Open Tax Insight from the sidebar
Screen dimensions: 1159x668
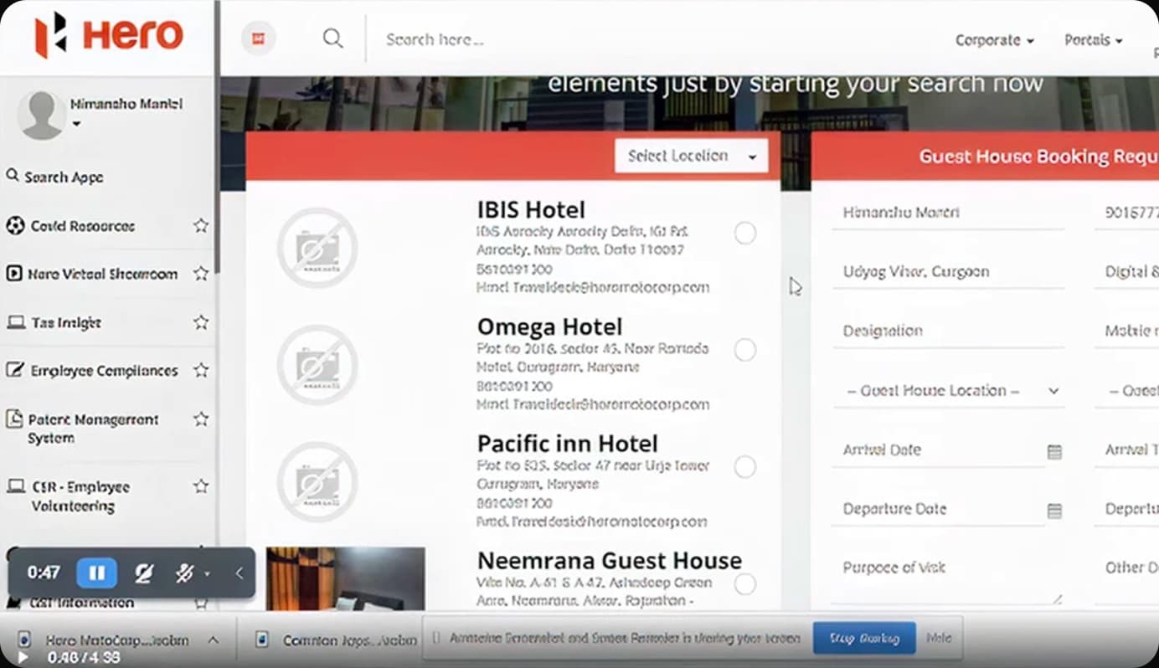pyautogui.click(x=66, y=322)
